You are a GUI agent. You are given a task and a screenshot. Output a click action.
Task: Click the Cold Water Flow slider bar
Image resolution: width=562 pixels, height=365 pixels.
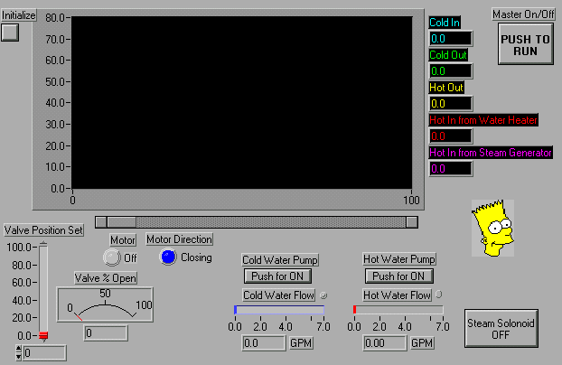pos(279,310)
